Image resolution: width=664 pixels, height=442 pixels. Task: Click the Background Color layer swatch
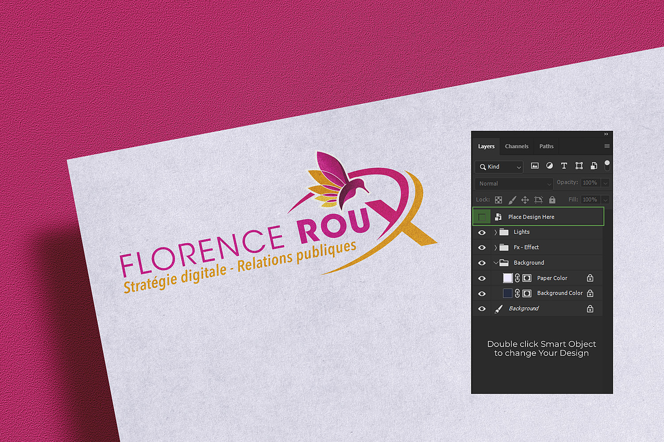pos(508,293)
